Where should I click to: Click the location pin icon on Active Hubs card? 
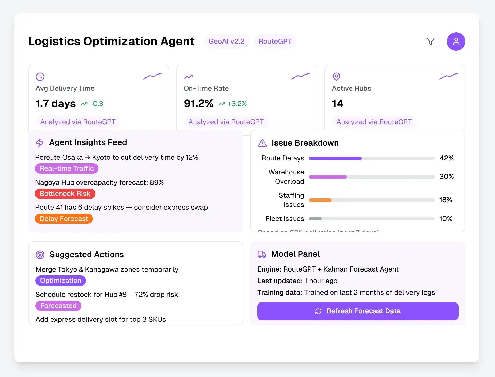(x=336, y=77)
